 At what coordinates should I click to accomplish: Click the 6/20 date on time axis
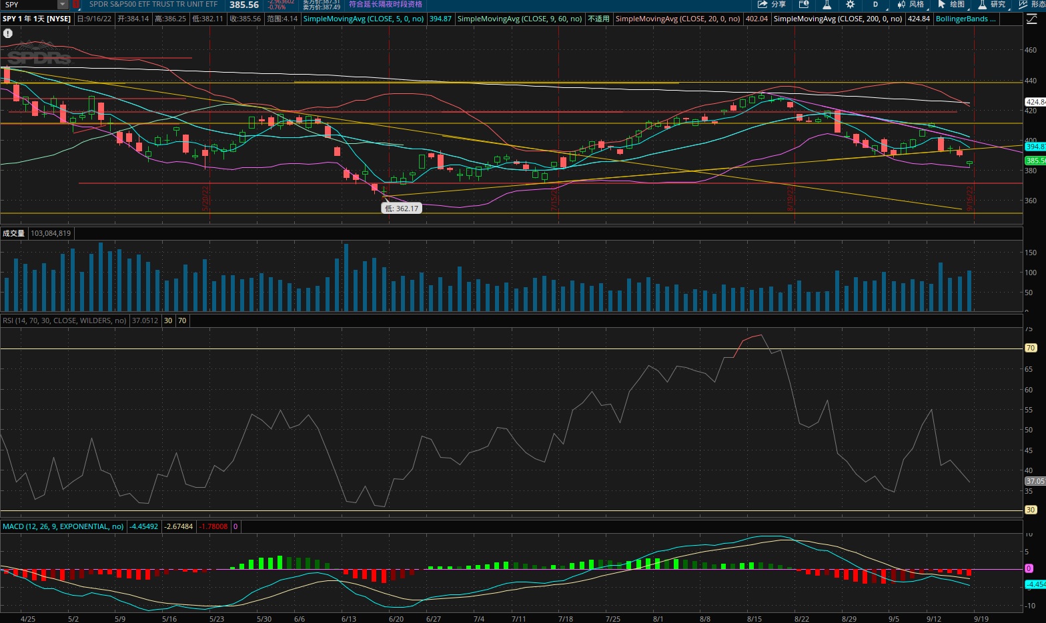[x=396, y=618]
